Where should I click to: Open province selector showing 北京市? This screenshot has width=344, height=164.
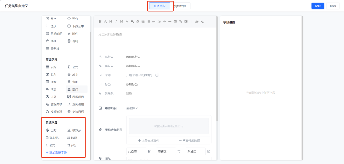(136, 151)
